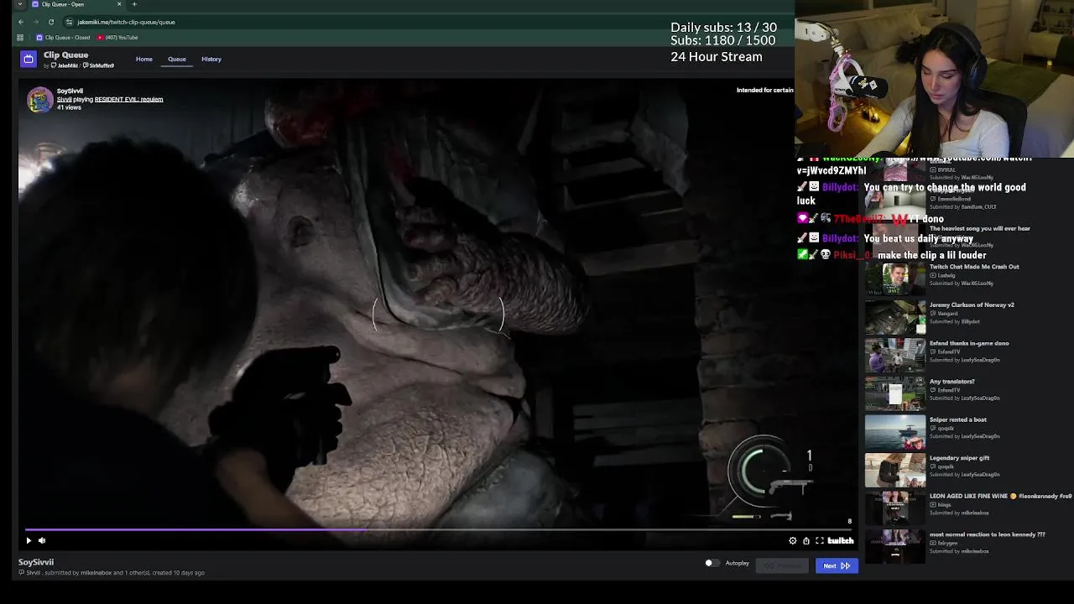
Task: Click mikelnabox submitter name below player
Action: pyautogui.click(x=96, y=573)
